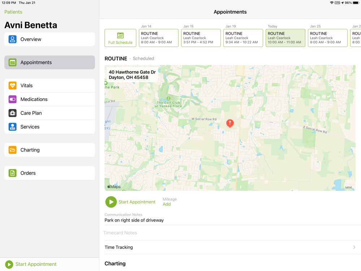This screenshot has width=361, height=271.
Task: Select Today's 10:00 AM appointment
Action: (x=286, y=38)
